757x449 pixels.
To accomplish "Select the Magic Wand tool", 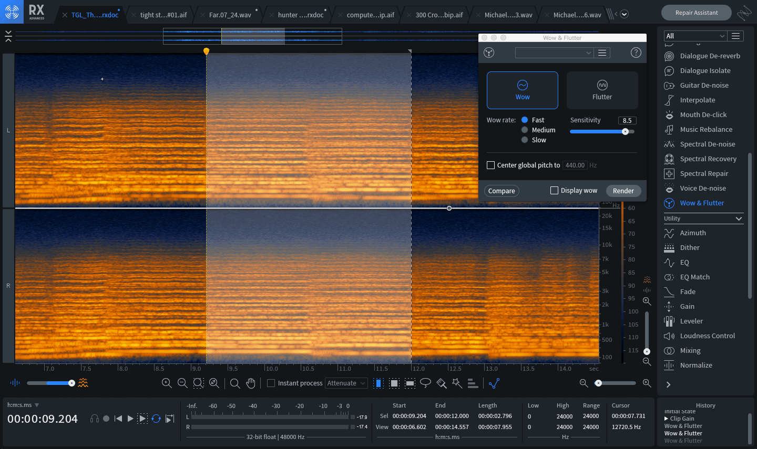I will point(457,383).
